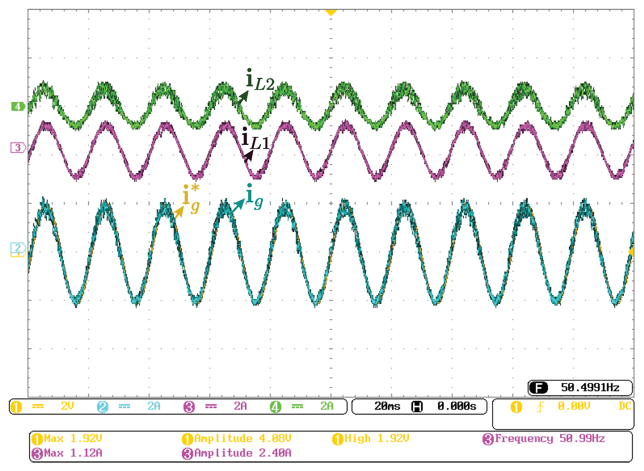
Task: Toggle channel 1 in the channel bar
Action: pyautogui.click(x=16, y=407)
